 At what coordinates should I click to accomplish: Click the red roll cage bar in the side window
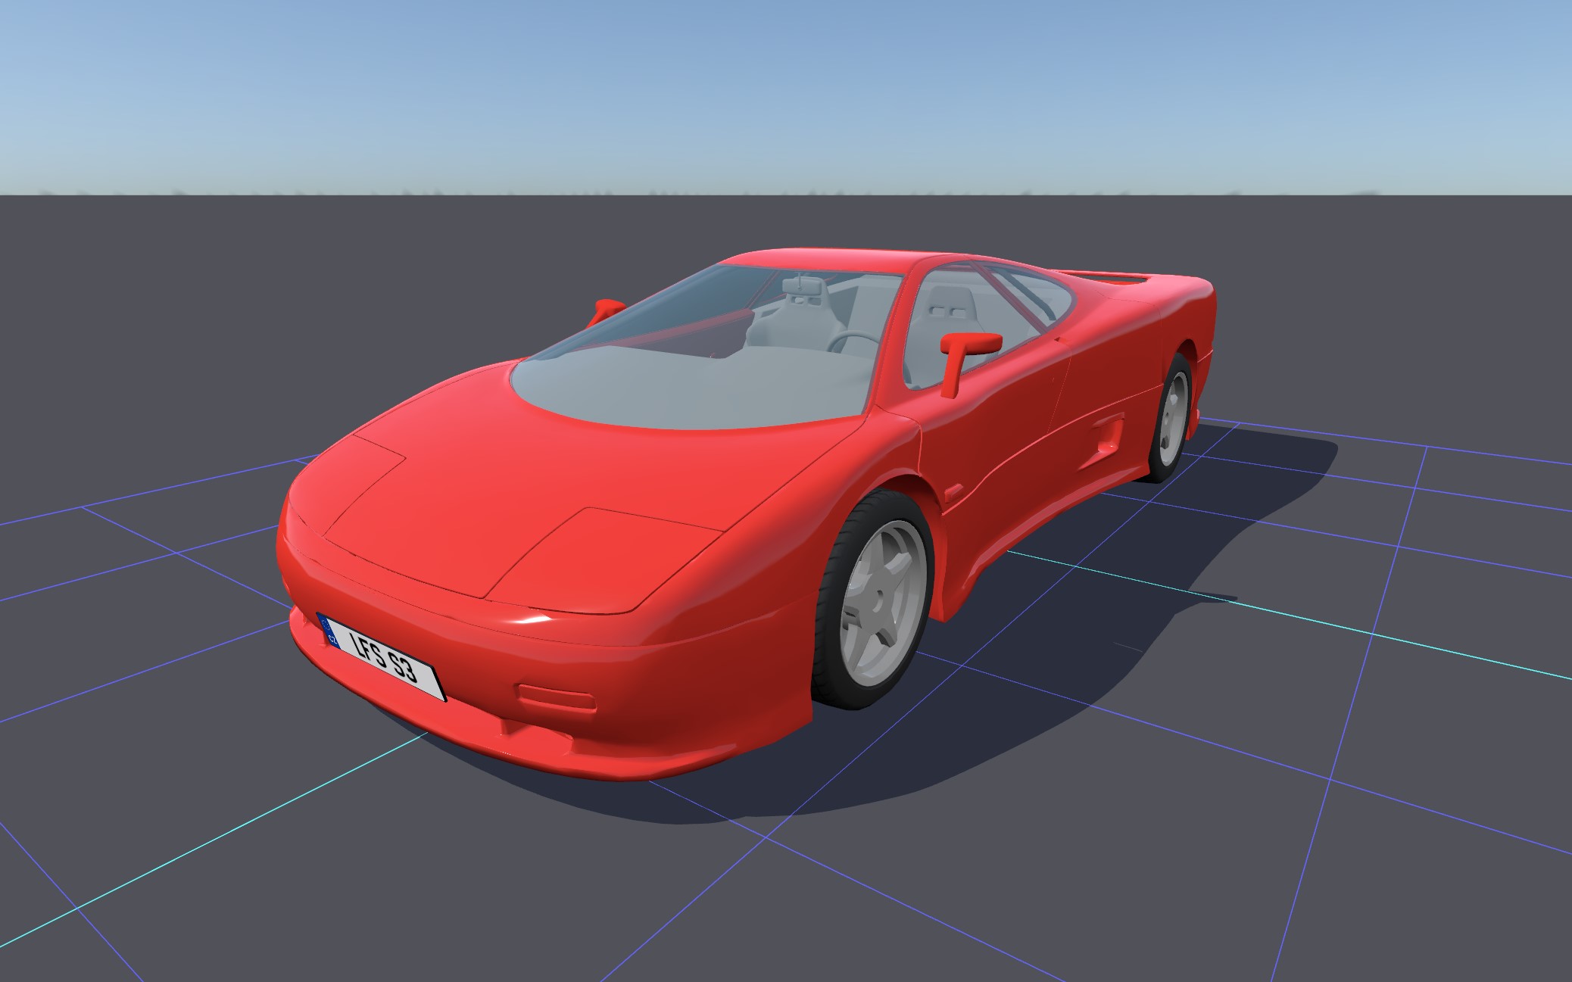[1011, 295]
